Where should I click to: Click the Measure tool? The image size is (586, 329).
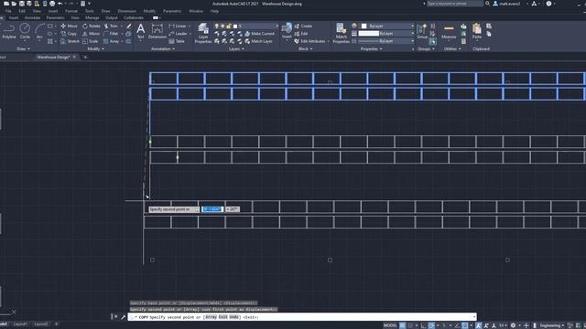point(449,32)
